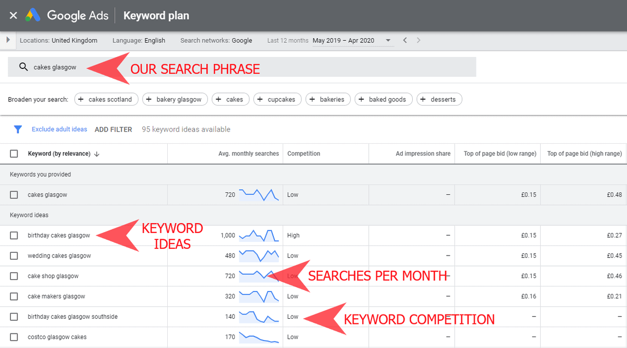Sort by Keyword (by relevance) column
Image resolution: width=627 pixels, height=348 pixels.
64,154
